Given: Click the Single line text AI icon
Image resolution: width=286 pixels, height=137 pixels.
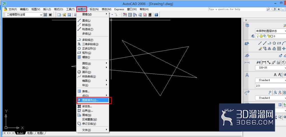Looking at the screenshot, I should [x=280, y=74].
